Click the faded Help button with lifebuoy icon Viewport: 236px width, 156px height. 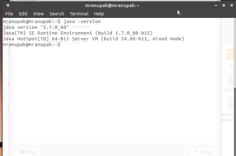[x=27, y=152]
